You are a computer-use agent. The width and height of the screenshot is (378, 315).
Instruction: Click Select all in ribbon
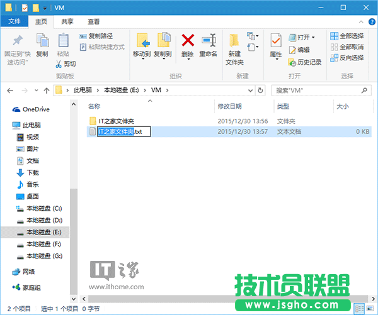click(346, 36)
